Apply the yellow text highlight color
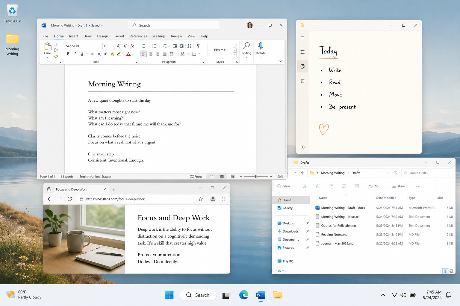Screen dimensions: 460x306 pos(119,54)
